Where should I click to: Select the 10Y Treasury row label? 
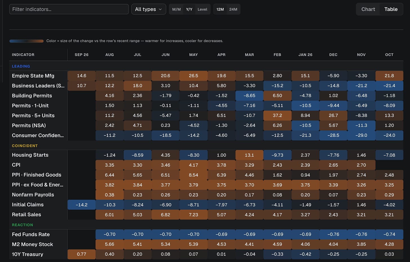[28, 254]
